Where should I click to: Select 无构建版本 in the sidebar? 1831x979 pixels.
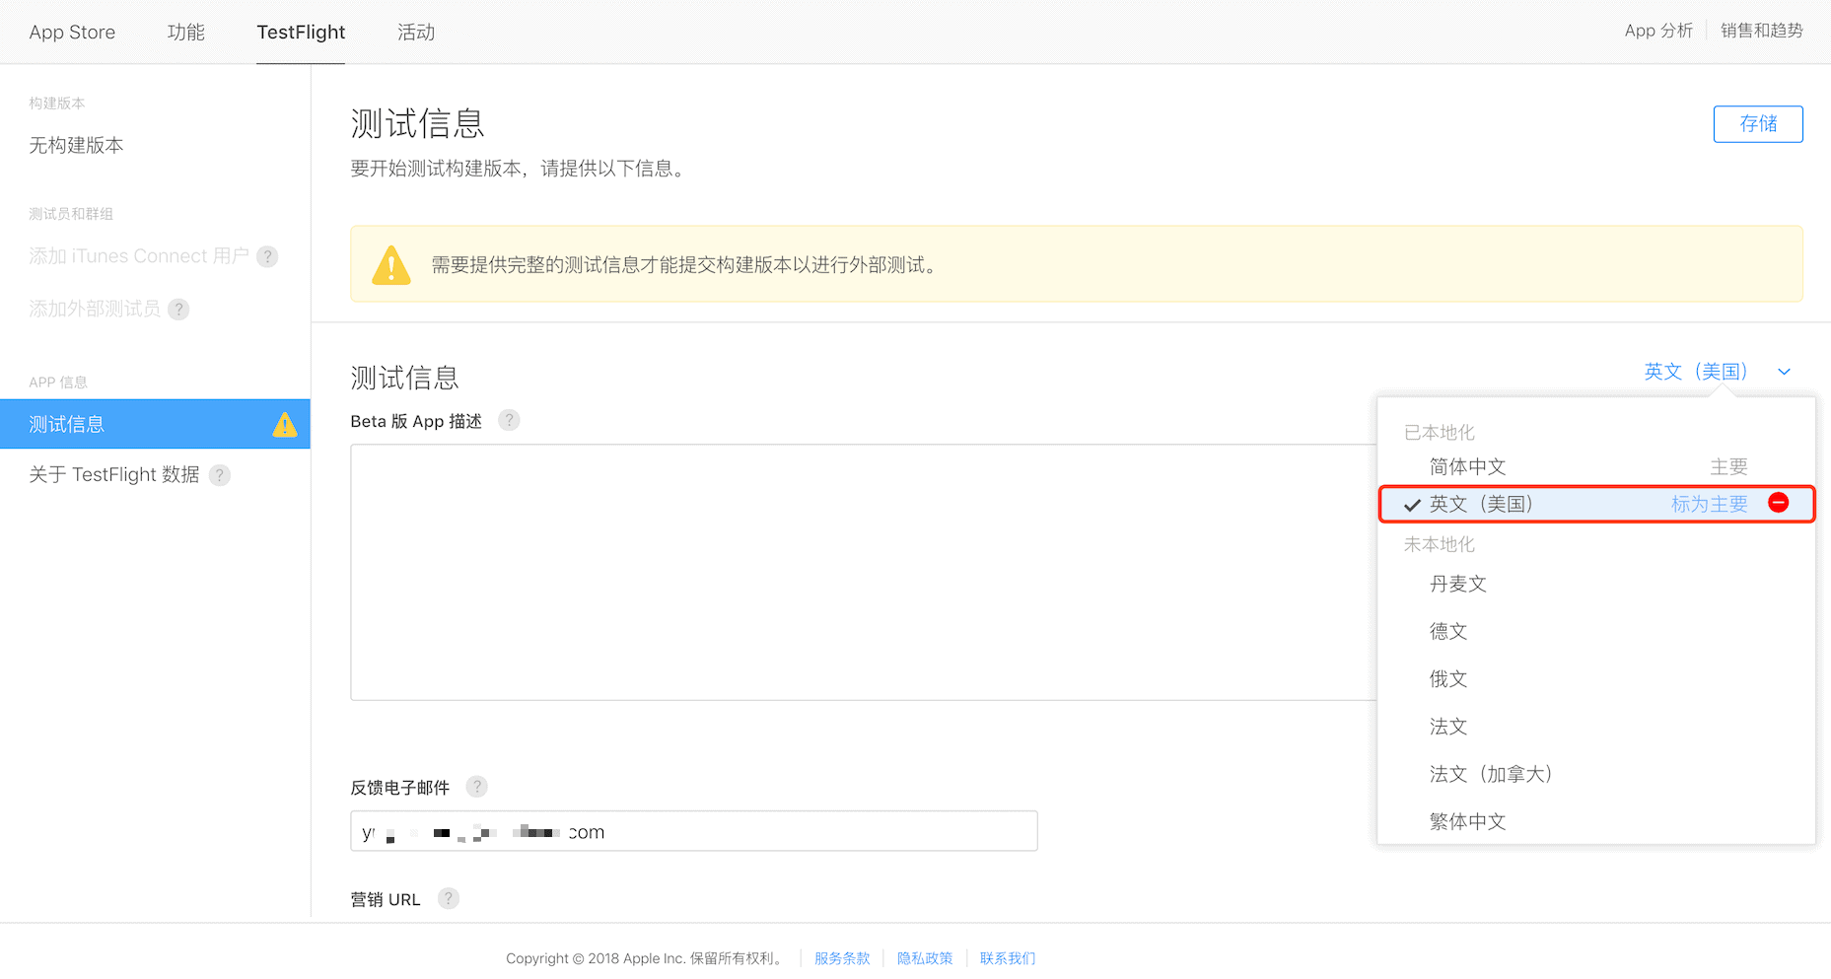pyautogui.click(x=76, y=146)
